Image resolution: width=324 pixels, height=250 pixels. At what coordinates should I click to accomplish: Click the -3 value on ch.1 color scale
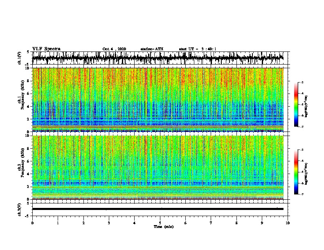click(302, 82)
